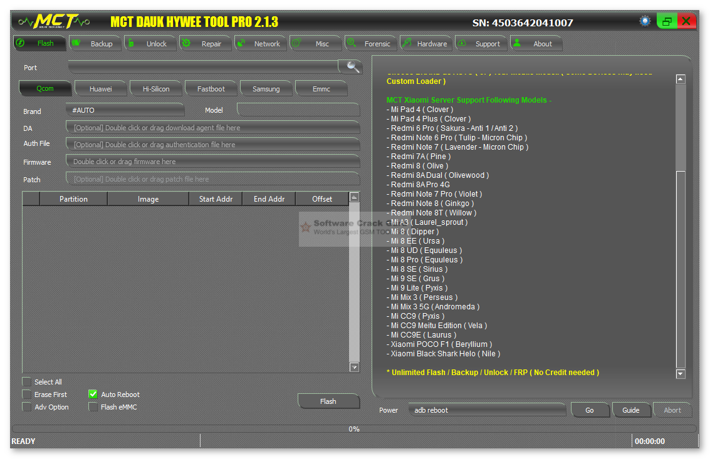Screen dimensions: 710x459
Task: Switch to the Hi-Silicon tab
Action: click(x=156, y=89)
